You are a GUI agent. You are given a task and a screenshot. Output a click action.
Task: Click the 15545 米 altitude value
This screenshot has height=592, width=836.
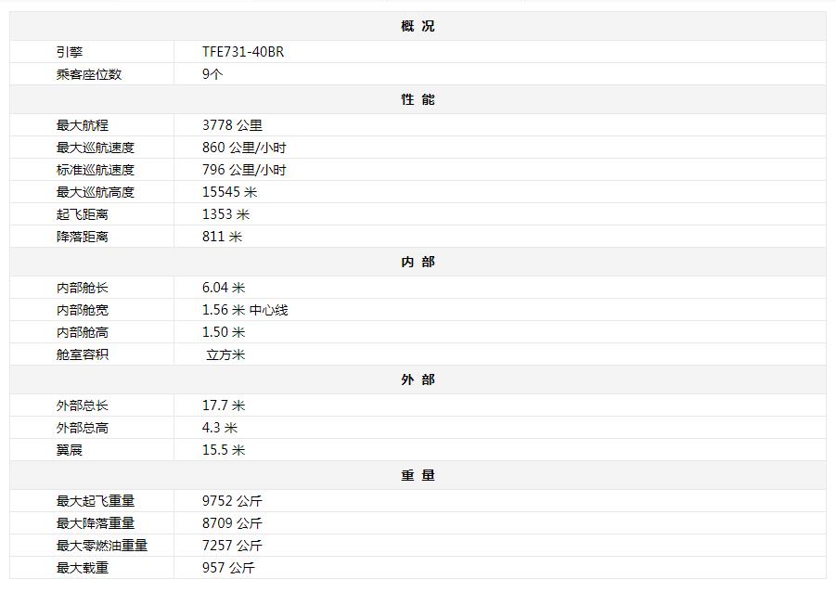229,192
